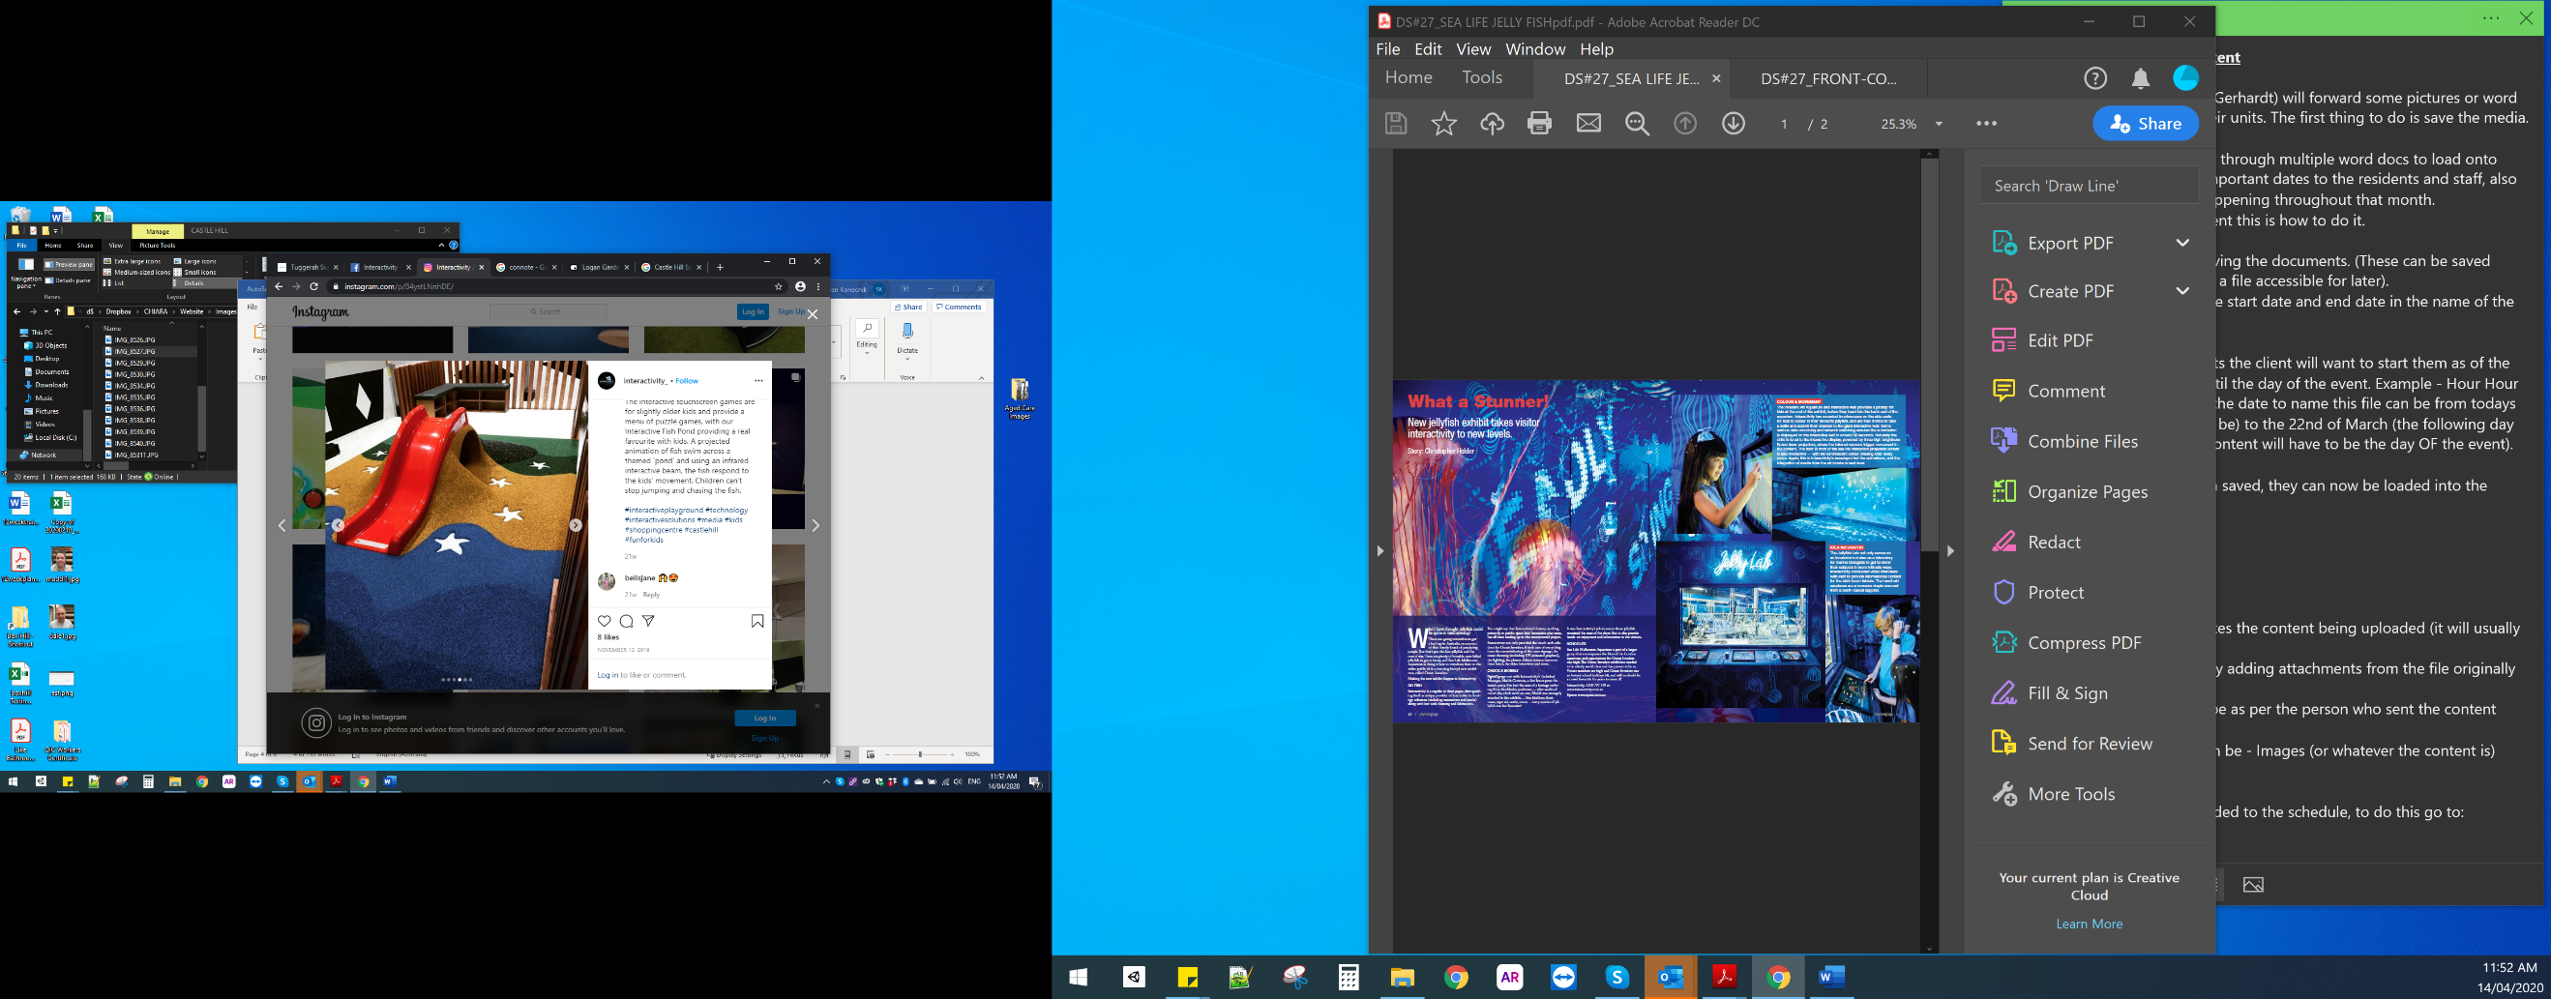Open the View menu in Acrobat

click(x=1472, y=49)
